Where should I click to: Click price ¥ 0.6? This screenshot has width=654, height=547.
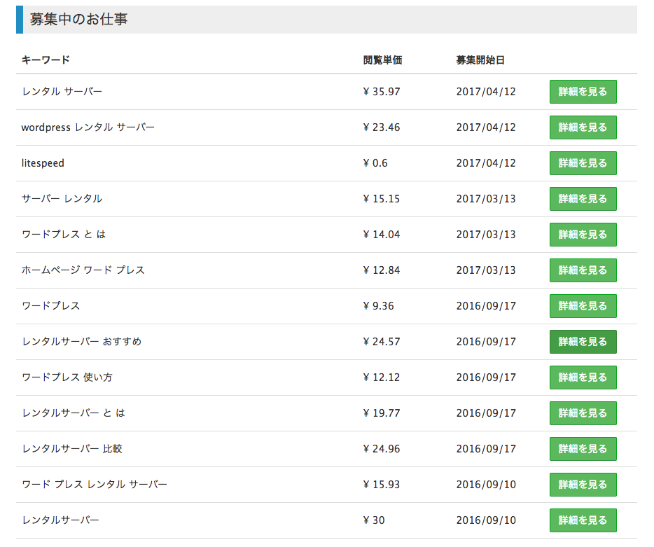point(375,163)
